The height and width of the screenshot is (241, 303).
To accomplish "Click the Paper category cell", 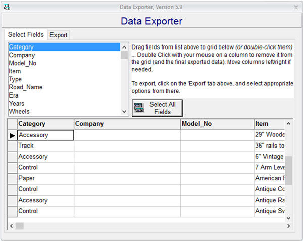I will [x=45, y=178].
